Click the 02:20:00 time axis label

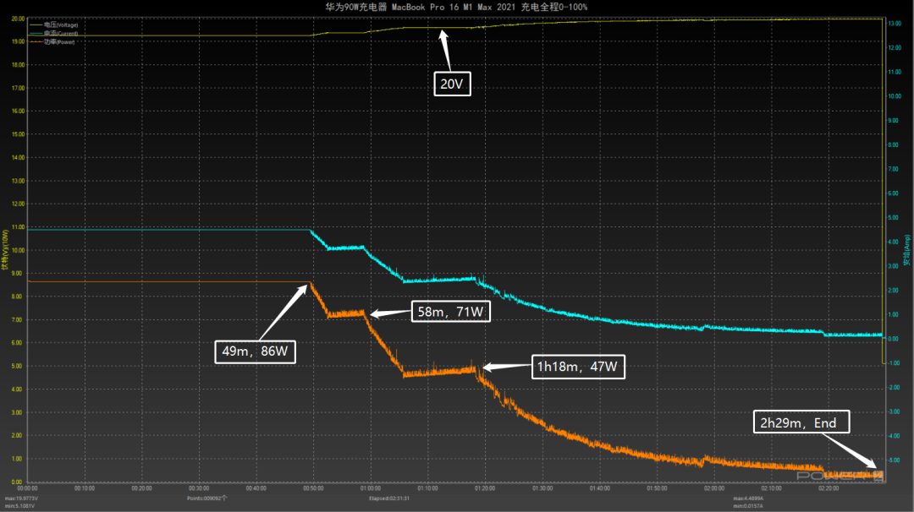tap(829, 488)
